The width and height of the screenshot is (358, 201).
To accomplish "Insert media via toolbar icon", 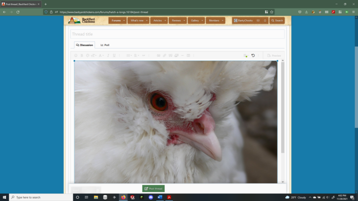I will coord(176,55).
